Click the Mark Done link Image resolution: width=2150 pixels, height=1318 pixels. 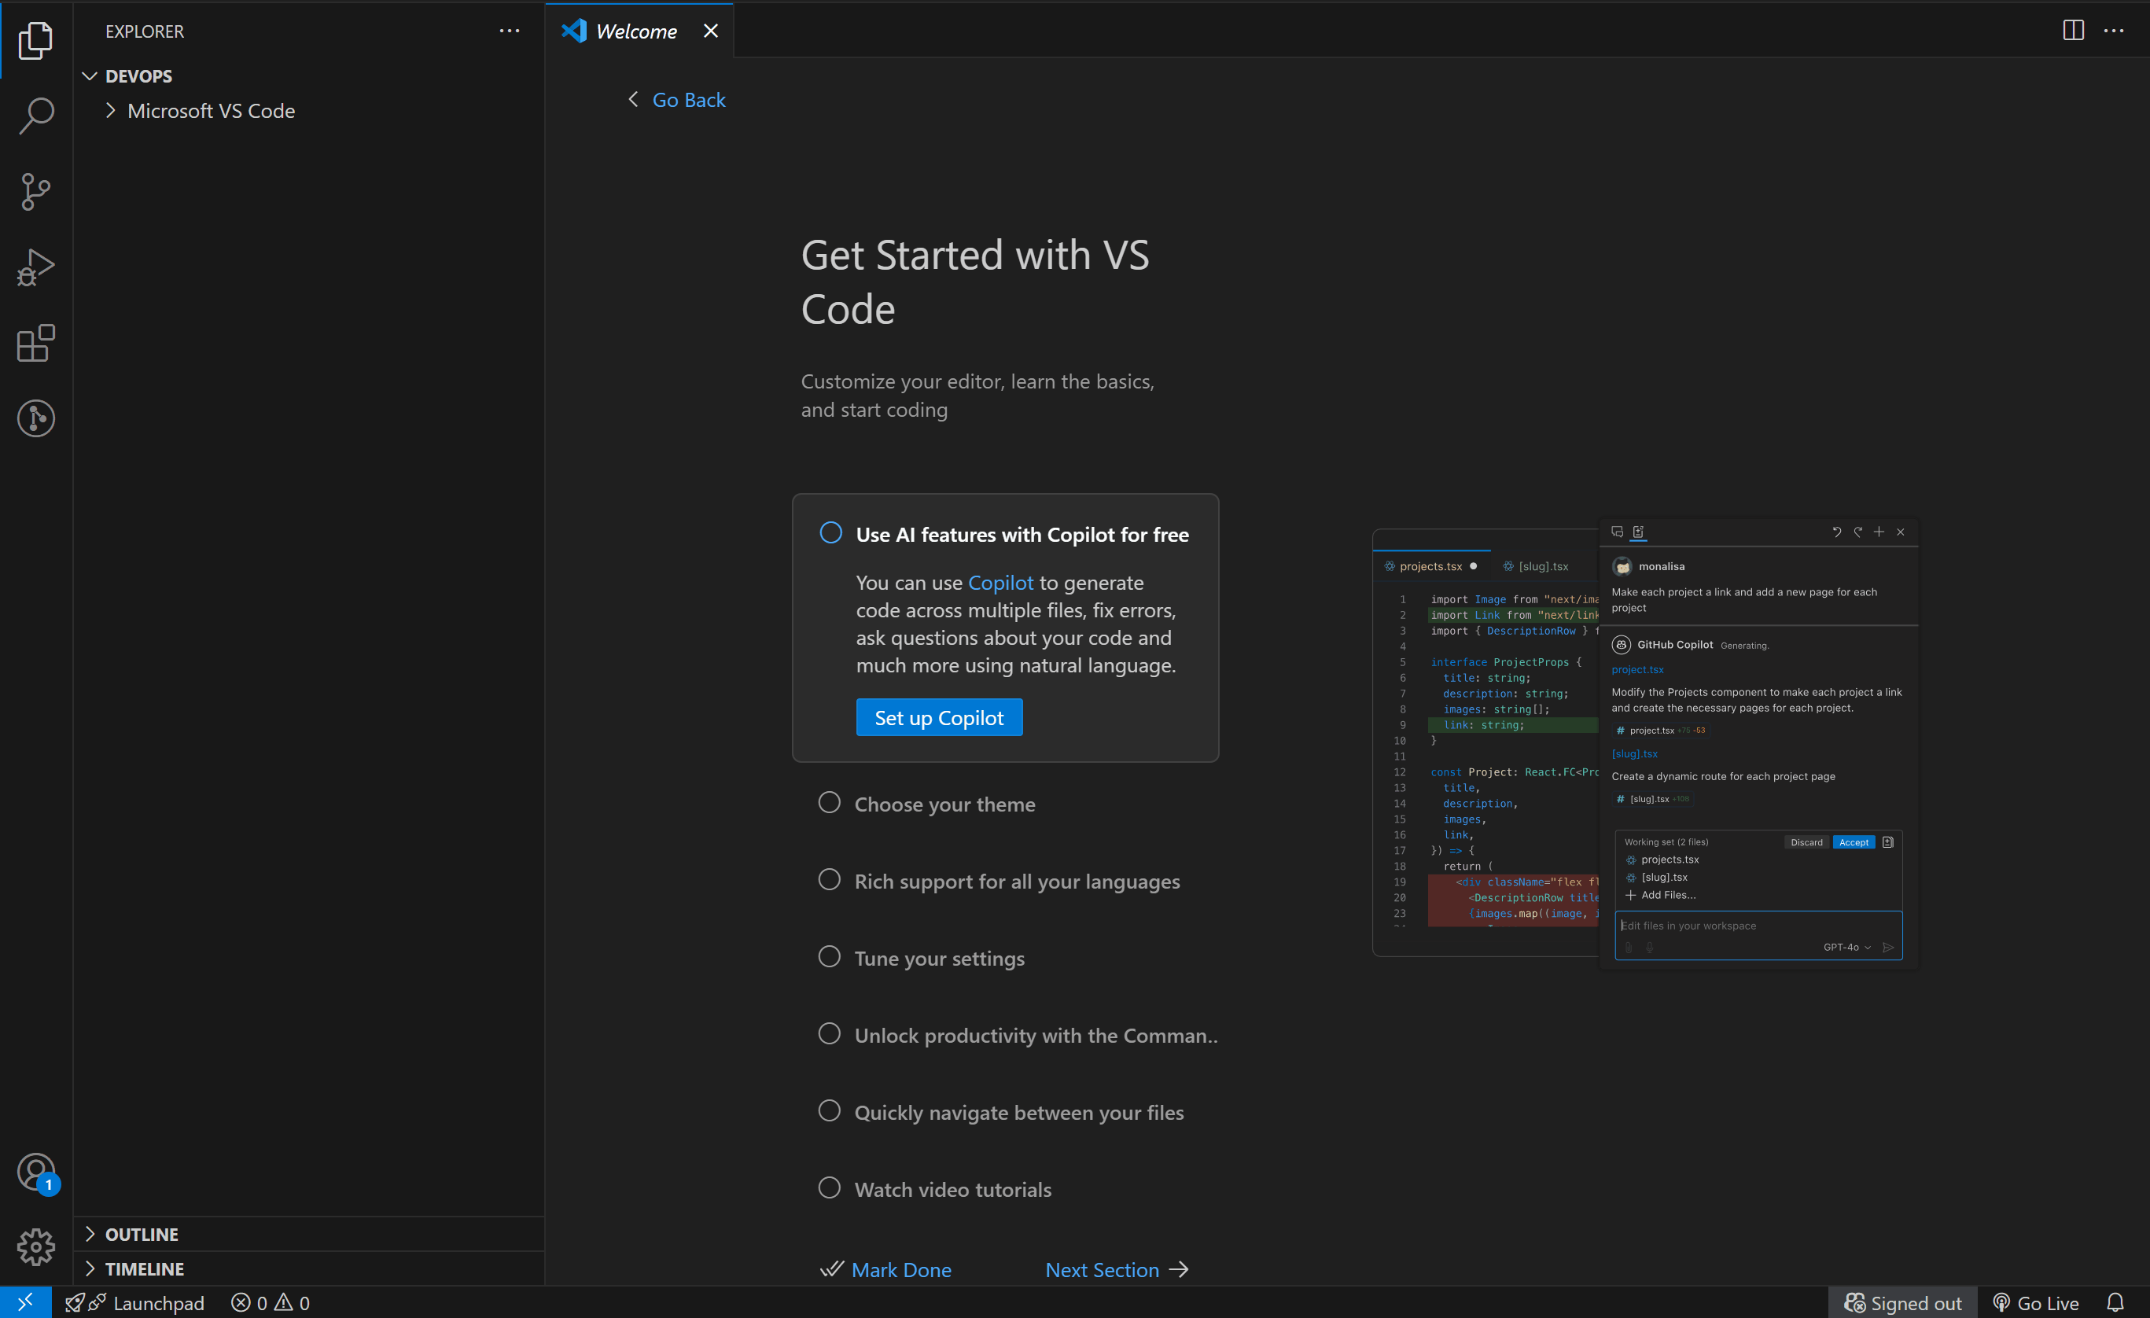point(901,1269)
